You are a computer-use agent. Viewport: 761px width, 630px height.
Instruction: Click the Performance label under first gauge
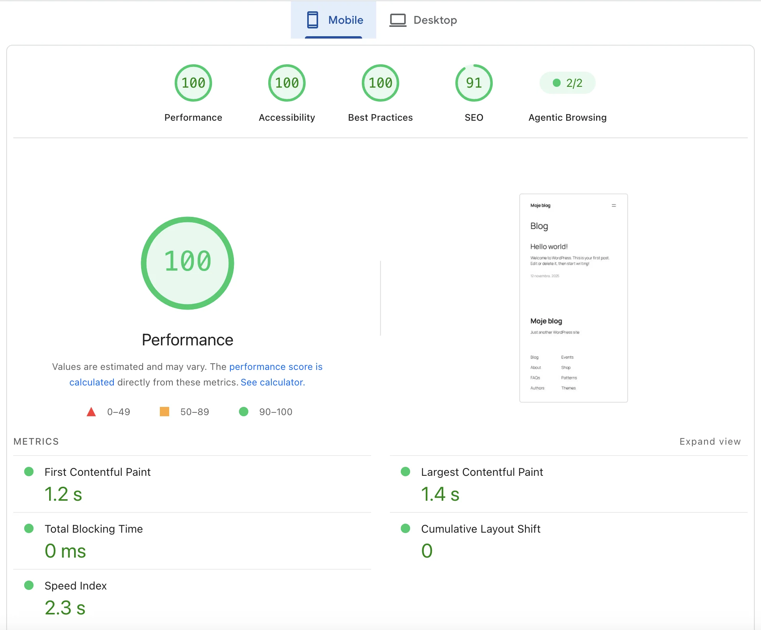pos(193,118)
